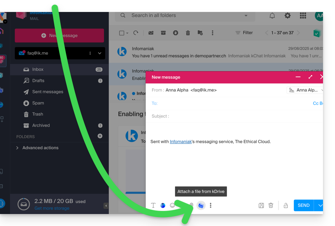
Task: Go to Sent messages folder
Action: tap(59, 92)
